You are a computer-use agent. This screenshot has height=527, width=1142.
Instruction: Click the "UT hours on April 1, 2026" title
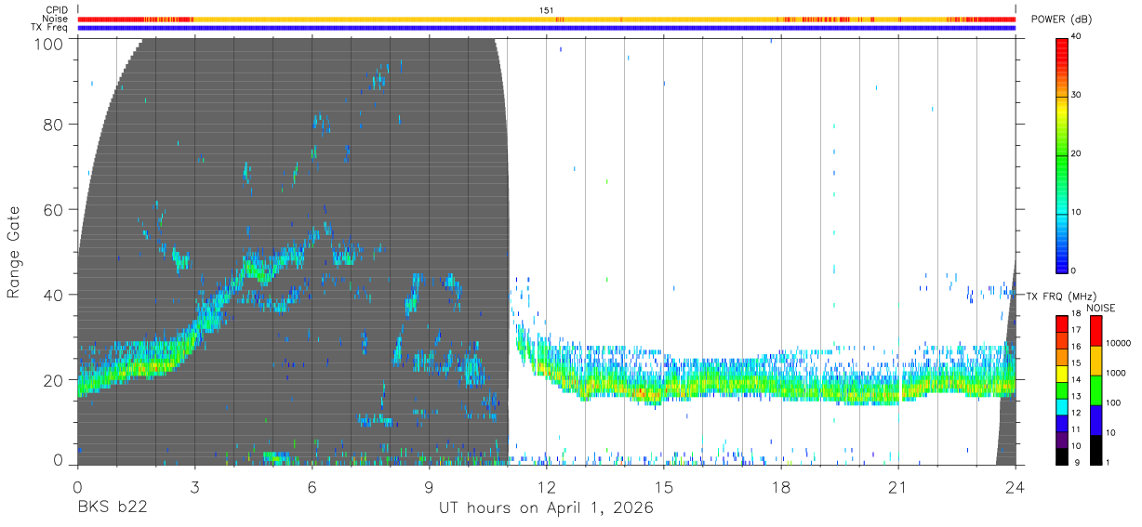pyautogui.click(x=546, y=508)
